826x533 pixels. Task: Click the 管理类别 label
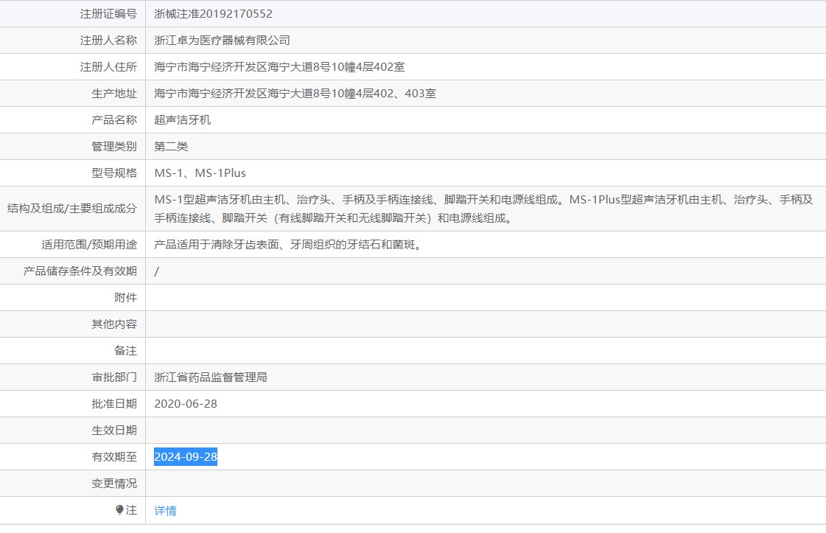pyautogui.click(x=114, y=146)
